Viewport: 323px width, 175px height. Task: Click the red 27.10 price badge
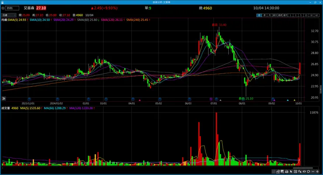(x=41, y=8)
